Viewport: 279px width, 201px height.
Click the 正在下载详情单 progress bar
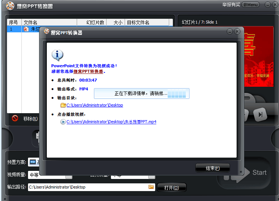142,93
